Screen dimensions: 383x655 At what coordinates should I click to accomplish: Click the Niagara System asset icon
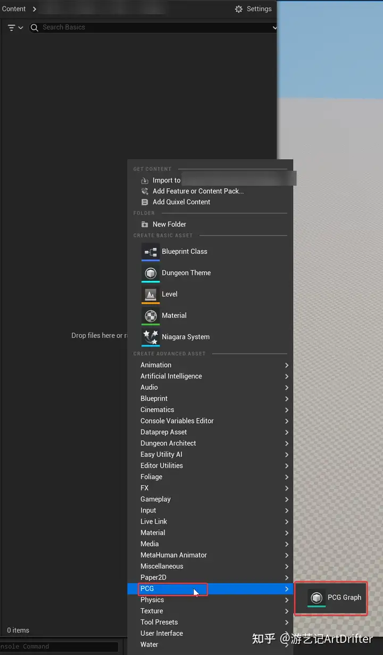point(151,337)
